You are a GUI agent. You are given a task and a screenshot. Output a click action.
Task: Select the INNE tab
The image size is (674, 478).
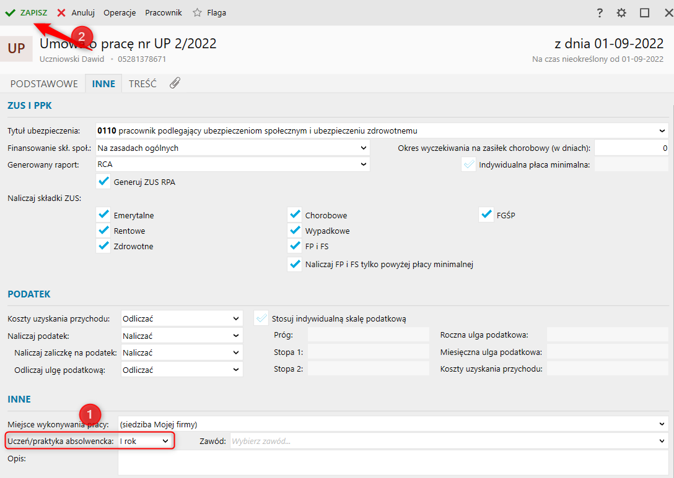click(103, 83)
